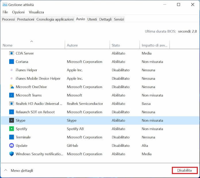Click the Gestione attività title bar icon
Viewport: 200px width, 178px height.
(5, 5)
